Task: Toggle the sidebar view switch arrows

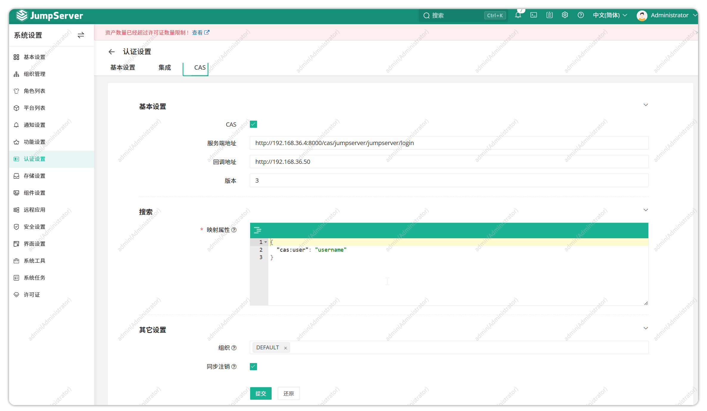Action: click(x=81, y=35)
